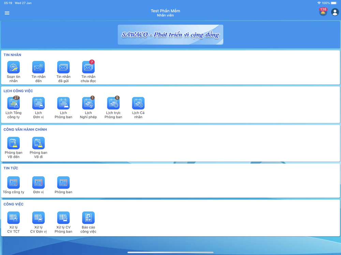The image size is (341, 255).
Task: Tap the CÔNG VĂN HÀNH CHÍNH header
Action: [x=25, y=130]
